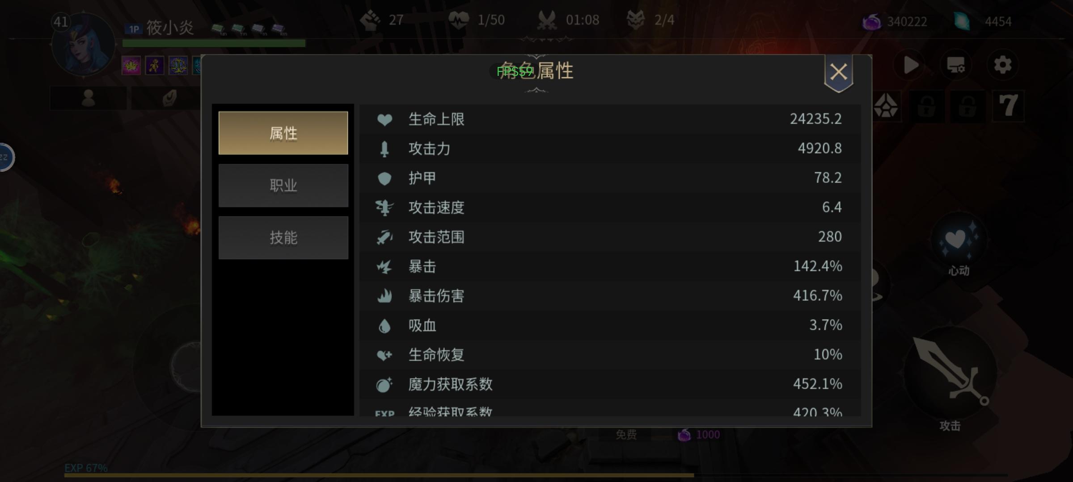Click the 吸血 blood drop icon
The height and width of the screenshot is (482, 1073).
(384, 325)
